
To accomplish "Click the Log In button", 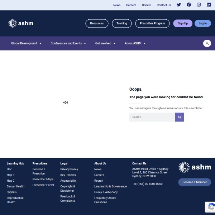I will click(x=202, y=23).
